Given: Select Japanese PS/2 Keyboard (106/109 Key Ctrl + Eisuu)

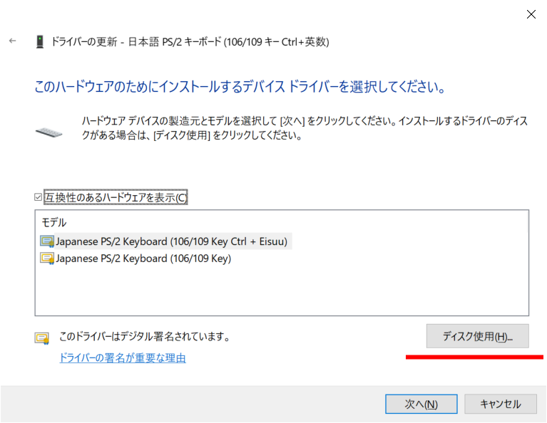Looking at the screenshot, I should coord(171,241).
